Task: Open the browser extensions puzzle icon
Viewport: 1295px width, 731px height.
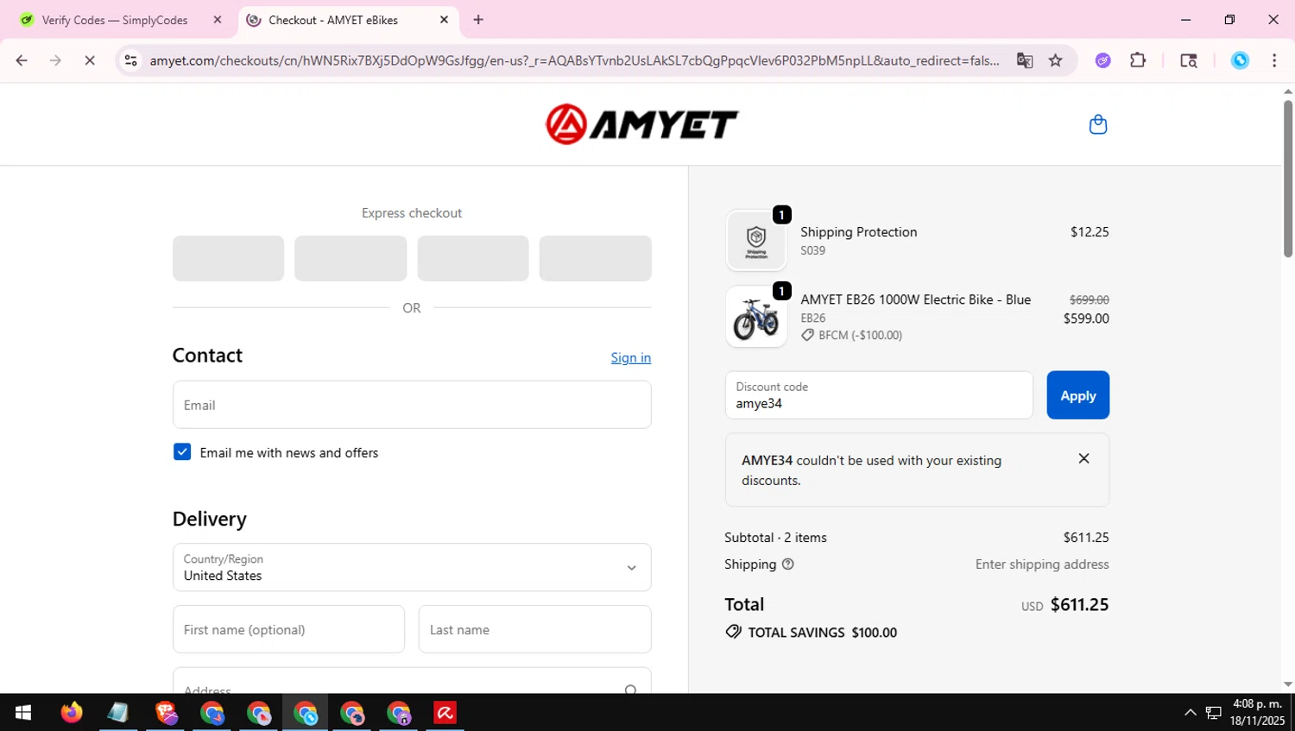Action: pyautogui.click(x=1138, y=60)
